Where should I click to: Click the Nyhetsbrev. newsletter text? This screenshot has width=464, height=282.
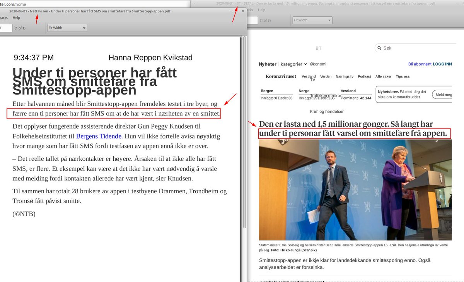click(x=403, y=94)
